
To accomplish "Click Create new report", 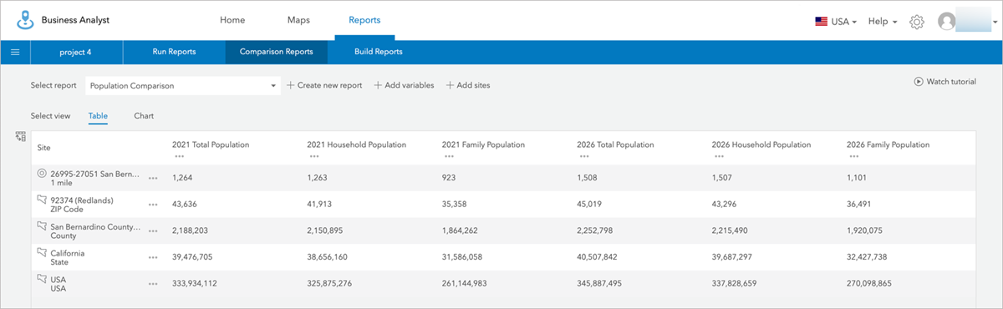I will tap(324, 85).
